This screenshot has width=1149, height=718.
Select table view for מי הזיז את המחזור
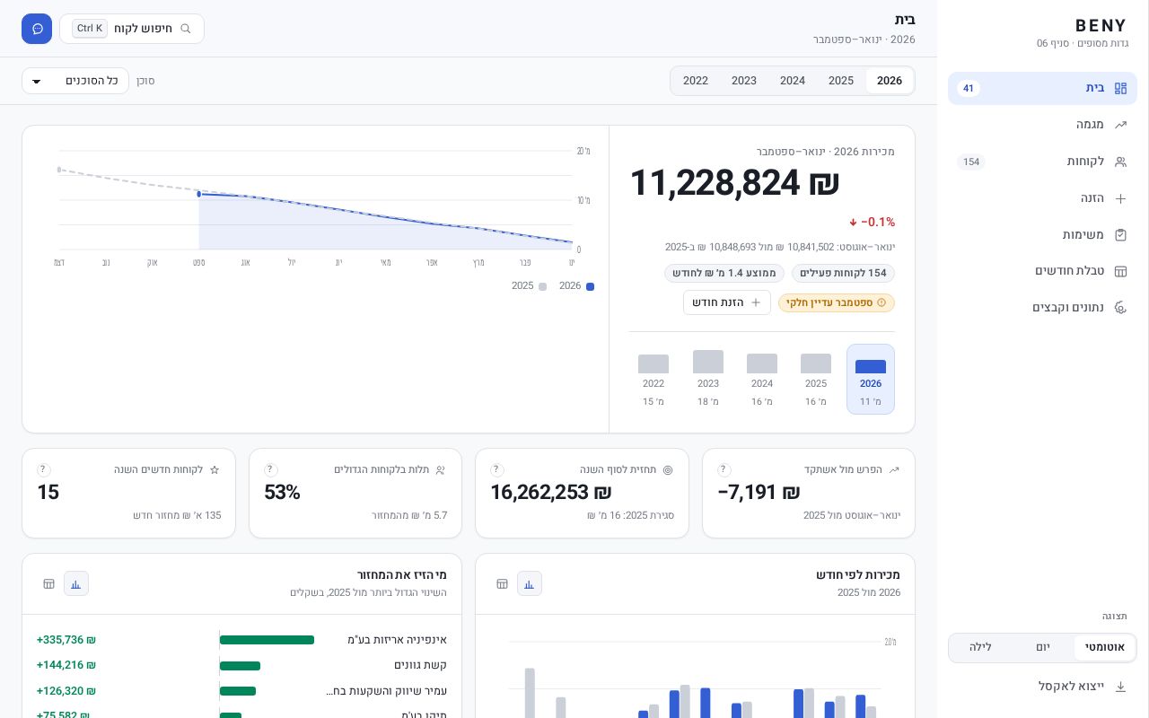tap(48, 583)
